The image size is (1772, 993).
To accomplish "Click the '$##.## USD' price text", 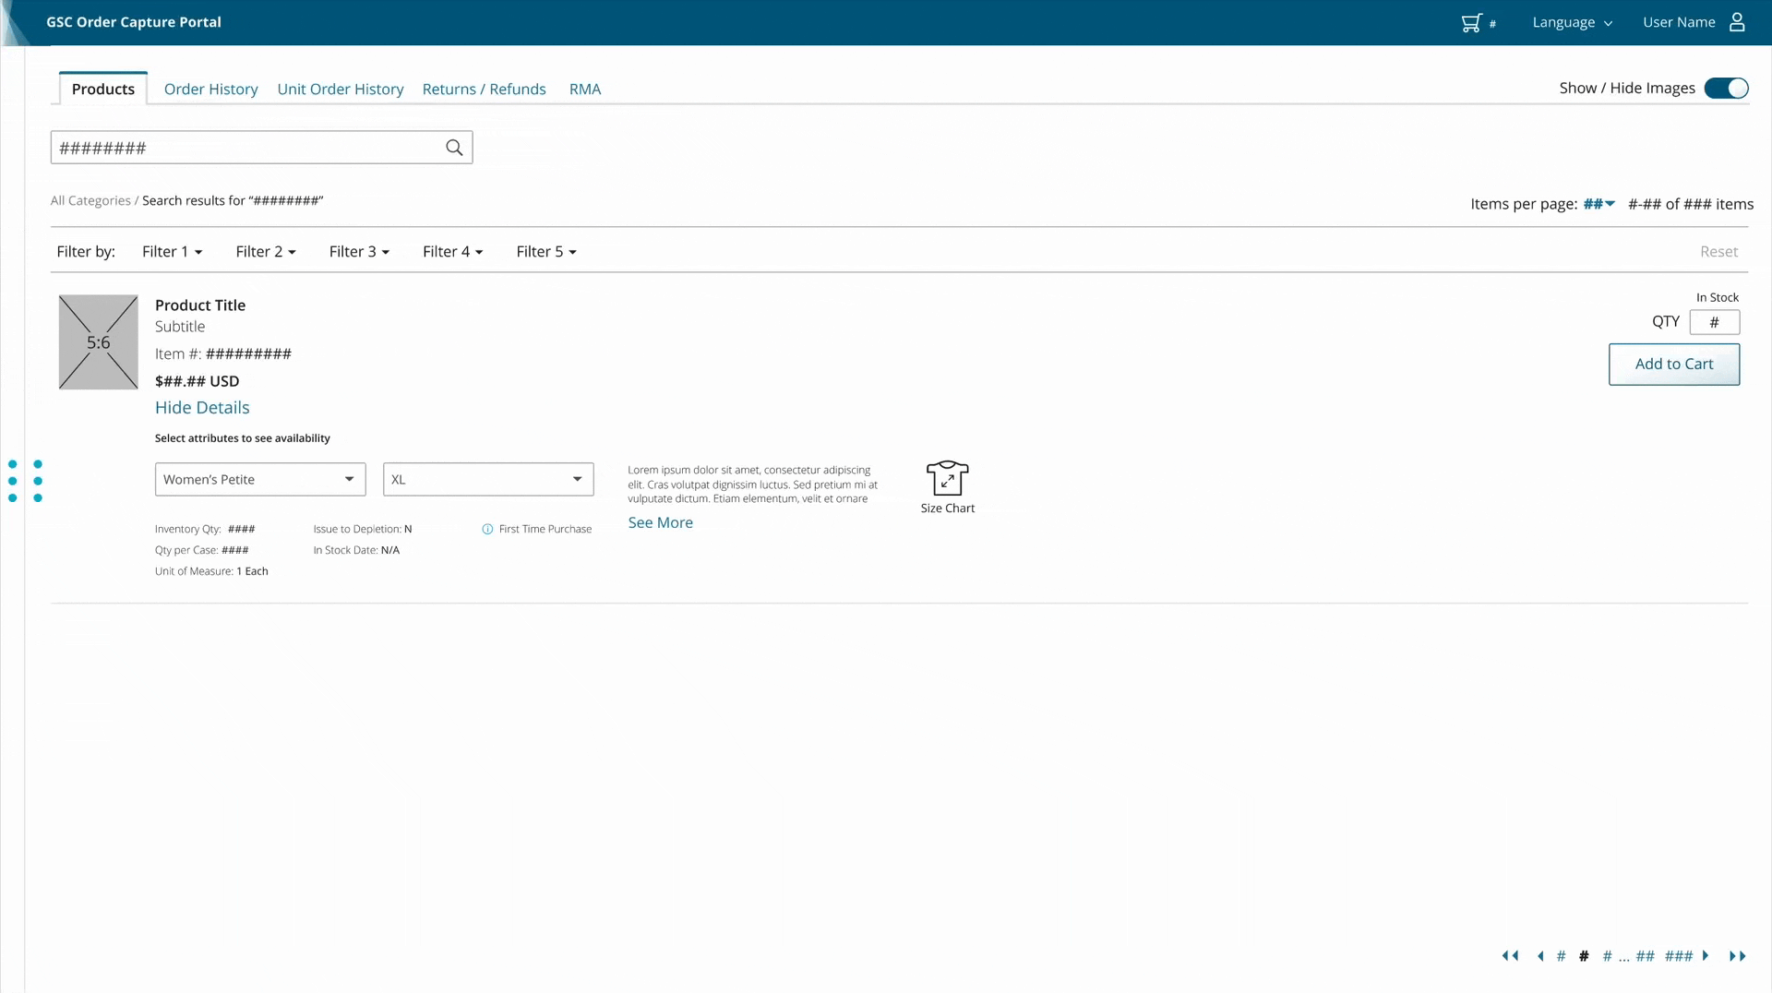I will click(197, 381).
